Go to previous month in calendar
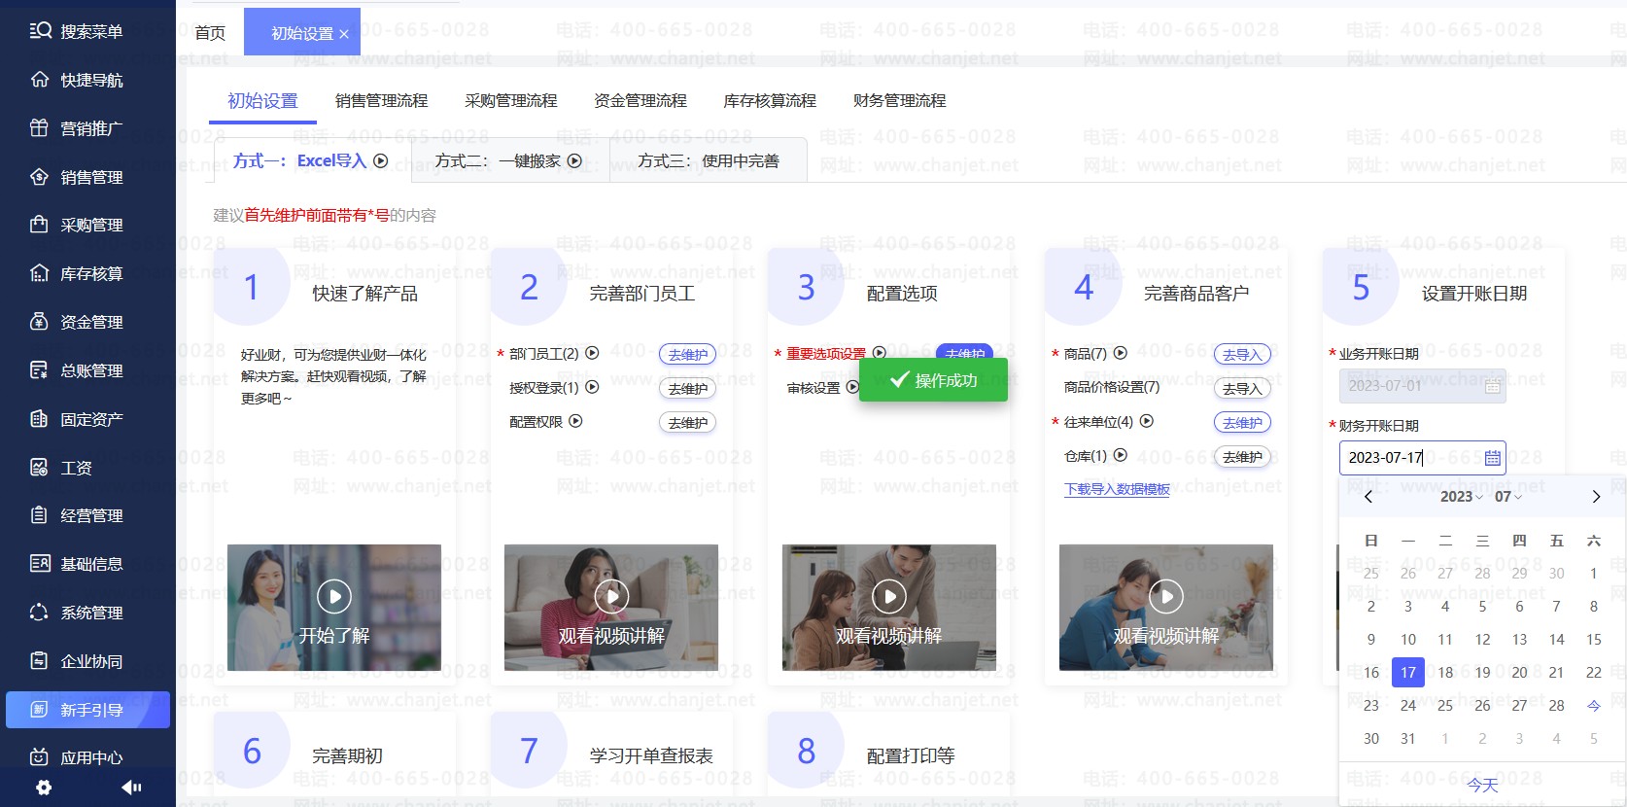 (1368, 497)
